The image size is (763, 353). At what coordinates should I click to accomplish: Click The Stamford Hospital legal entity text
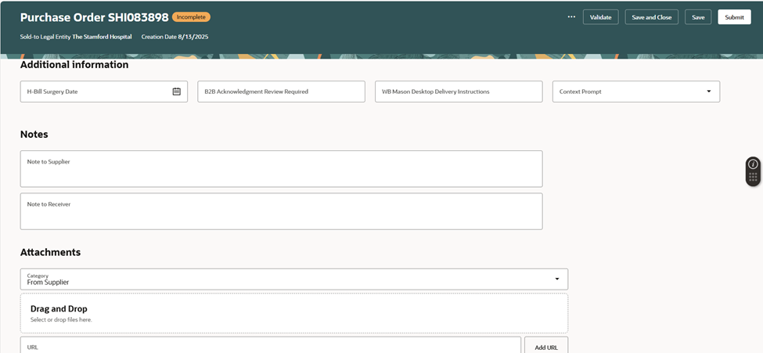click(102, 37)
